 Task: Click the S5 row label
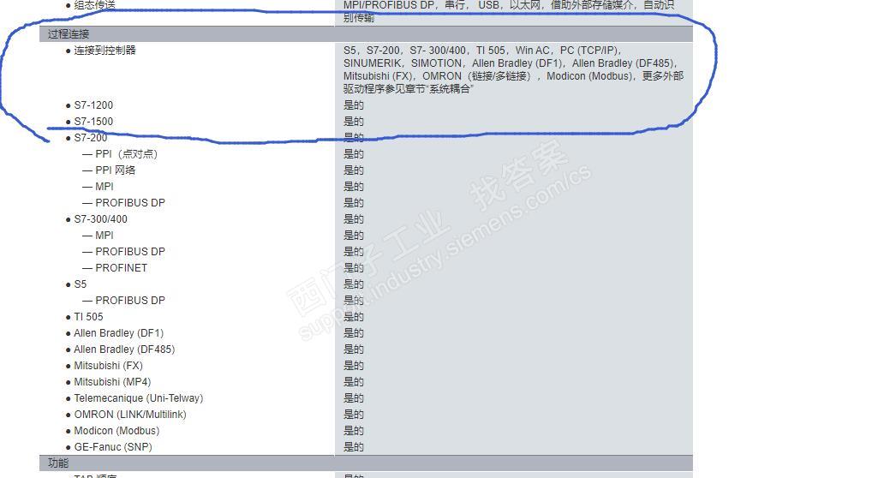[80, 284]
